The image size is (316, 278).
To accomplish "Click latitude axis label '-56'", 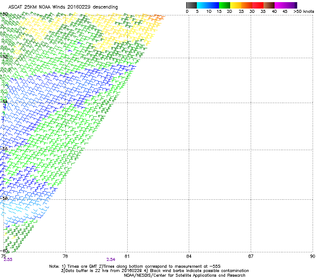I will coord(4,148).
